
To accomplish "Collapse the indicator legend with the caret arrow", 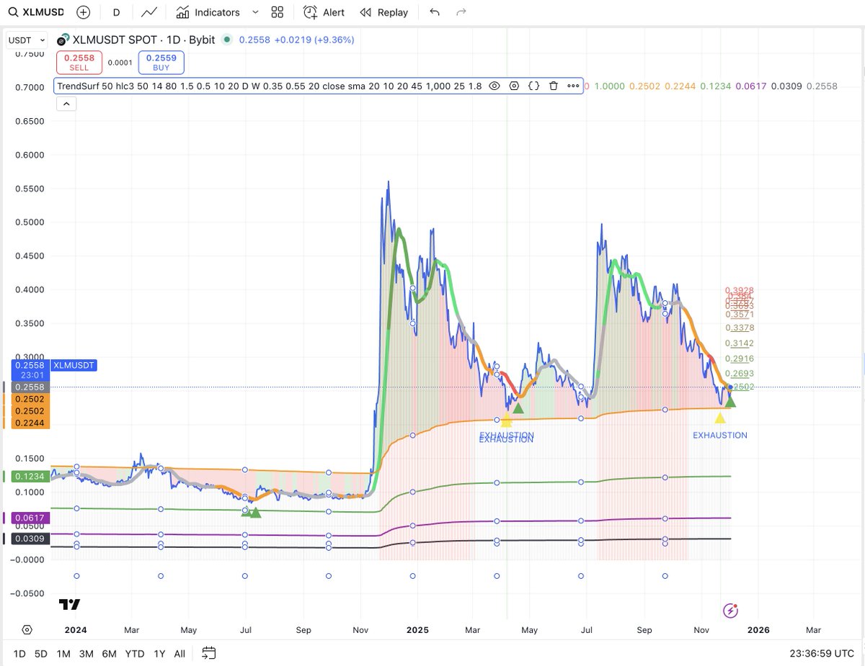I will pos(66,103).
